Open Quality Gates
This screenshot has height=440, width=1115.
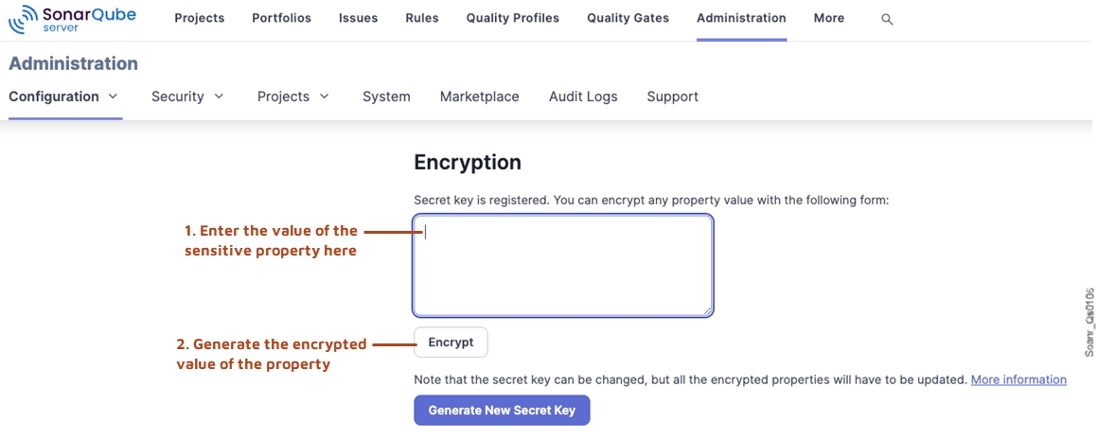(x=628, y=18)
